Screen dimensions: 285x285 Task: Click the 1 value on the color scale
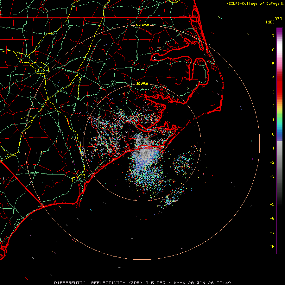[x=273, y=120]
